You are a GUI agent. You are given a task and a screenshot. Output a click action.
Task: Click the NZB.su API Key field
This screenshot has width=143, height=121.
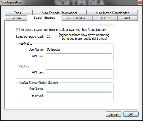[x=79, y=72]
